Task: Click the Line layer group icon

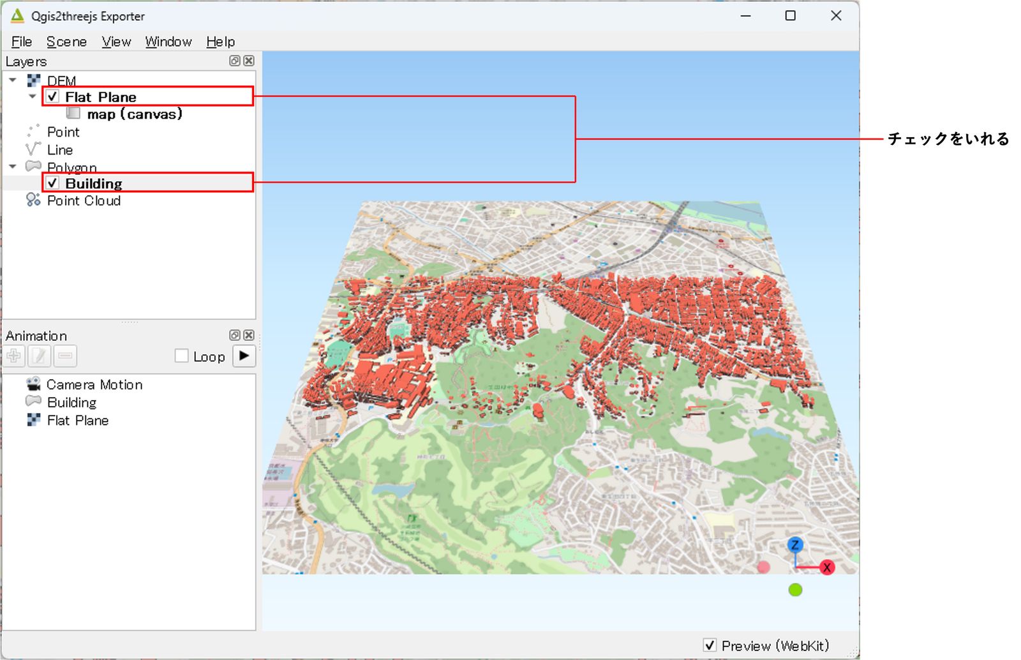Action: 33,149
